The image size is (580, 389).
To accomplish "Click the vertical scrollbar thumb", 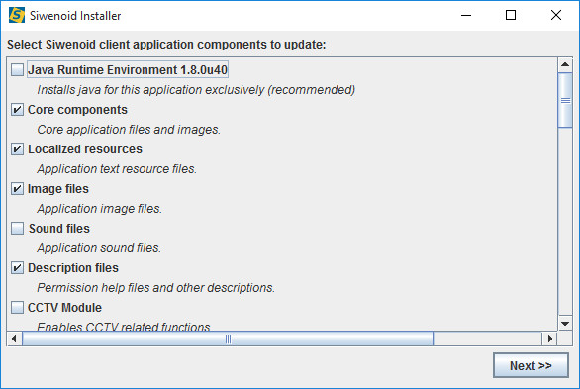I will pos(565,100).
